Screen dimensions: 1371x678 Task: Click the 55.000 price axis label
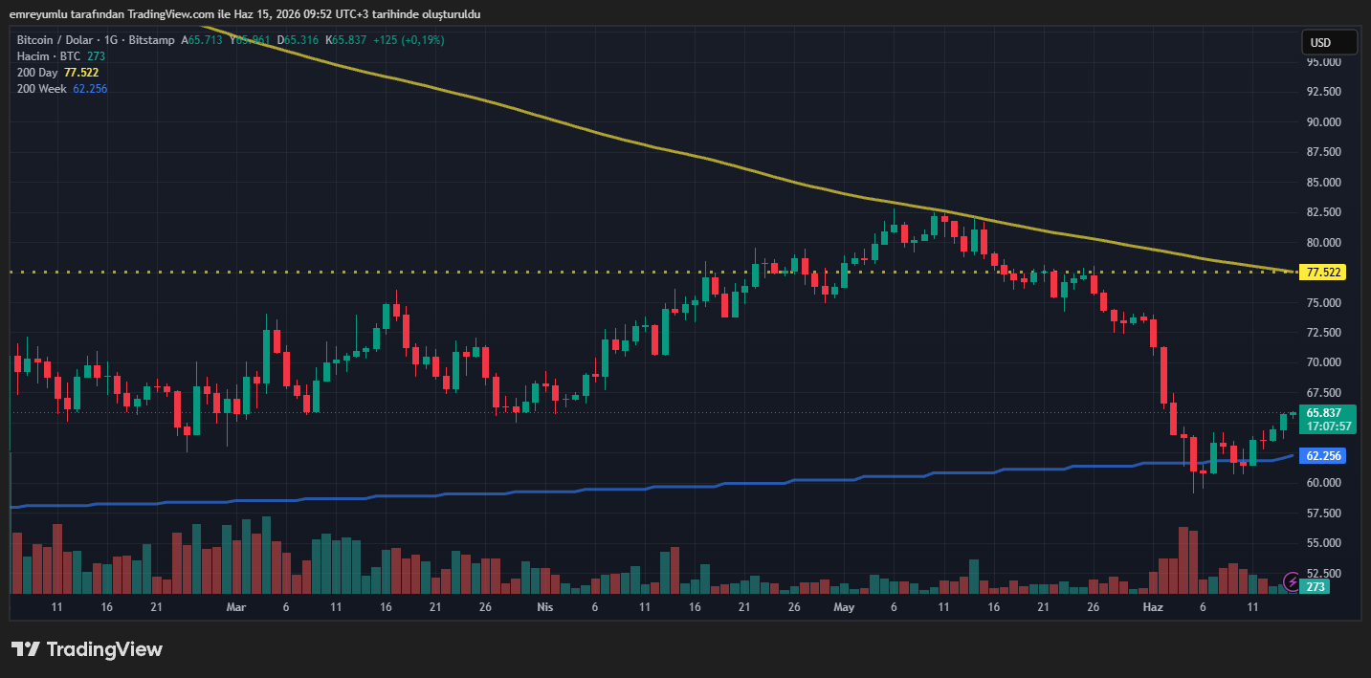pyautogui.click(x=1323, y=543)
